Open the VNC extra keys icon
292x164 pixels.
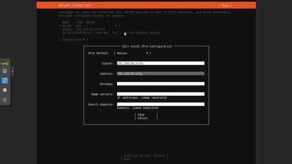pos(5,71)
